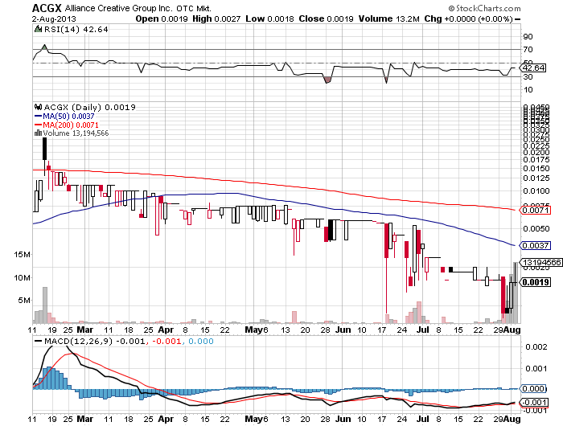Click the MACD(12,26,9) indicator line icon
This screenshot has width=563, height=426.
pyautogui.click(x=35, y=341)
